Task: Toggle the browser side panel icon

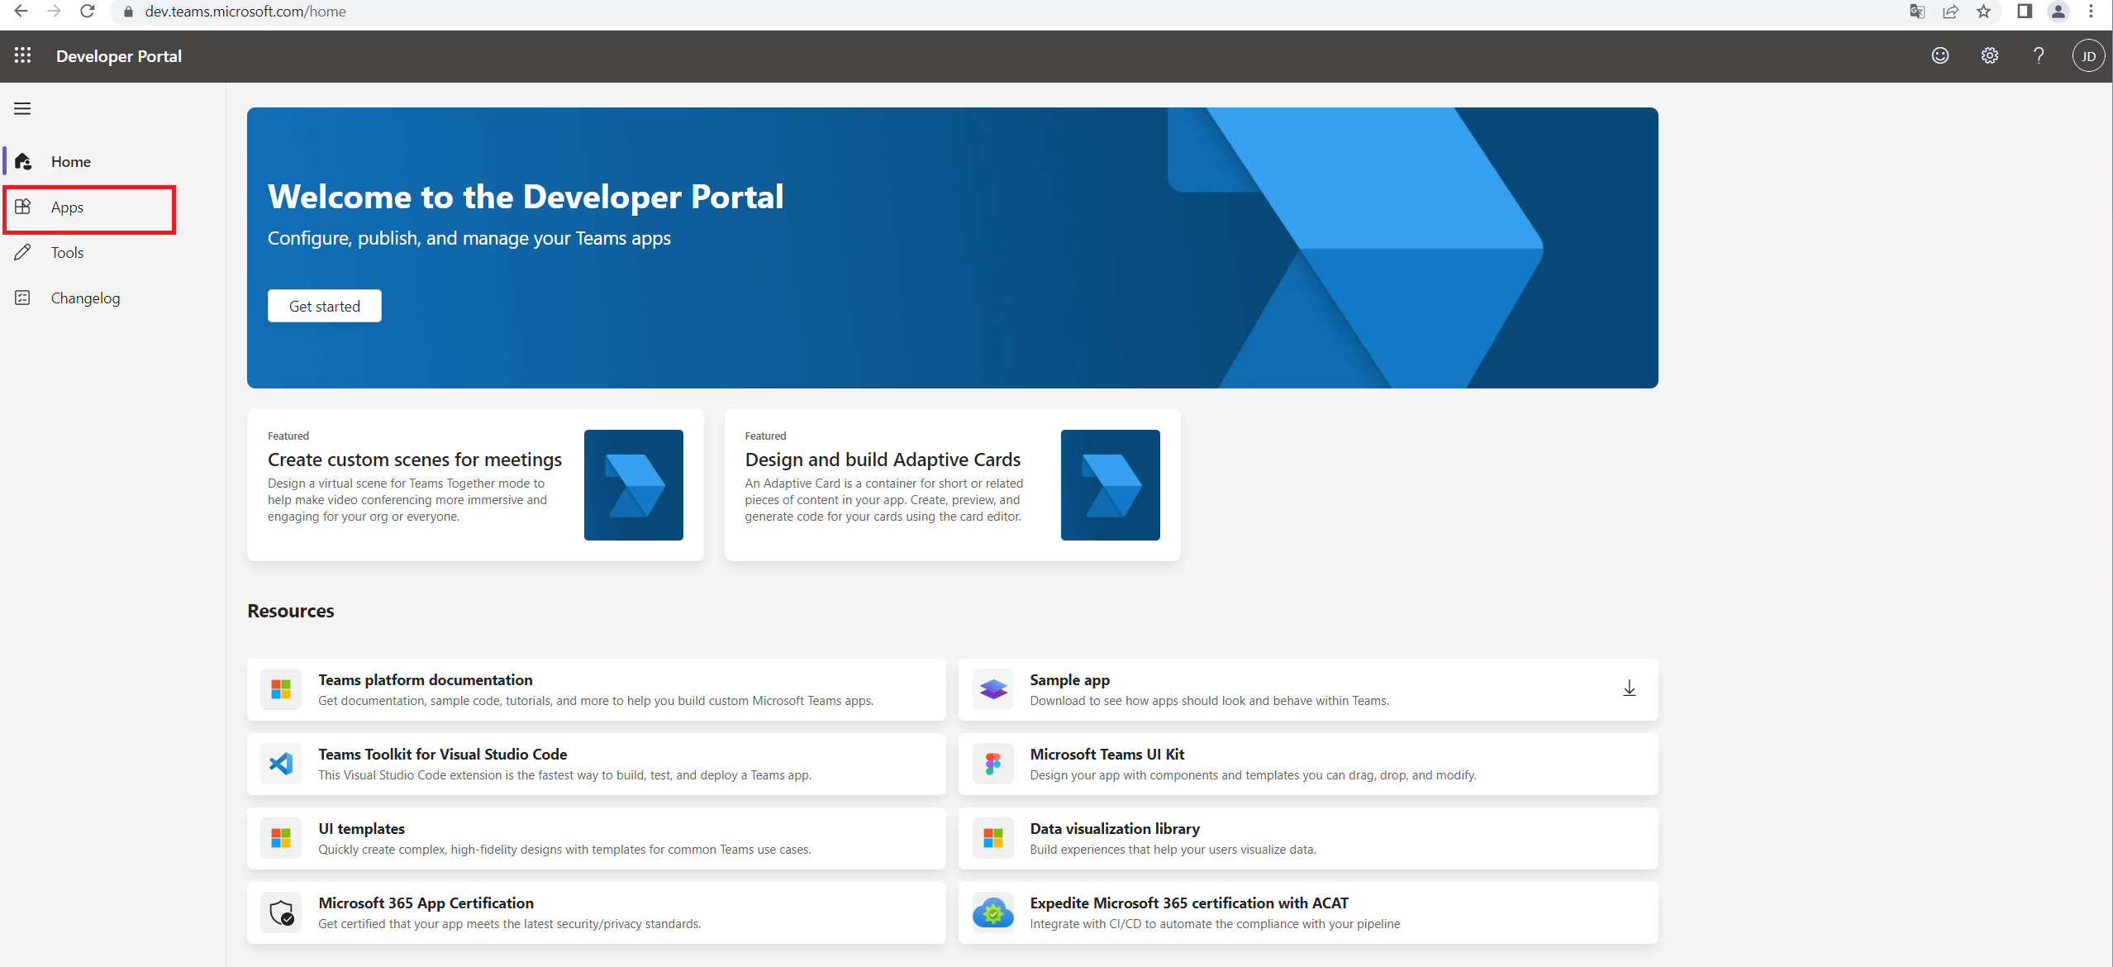Action: [2025, 12]
